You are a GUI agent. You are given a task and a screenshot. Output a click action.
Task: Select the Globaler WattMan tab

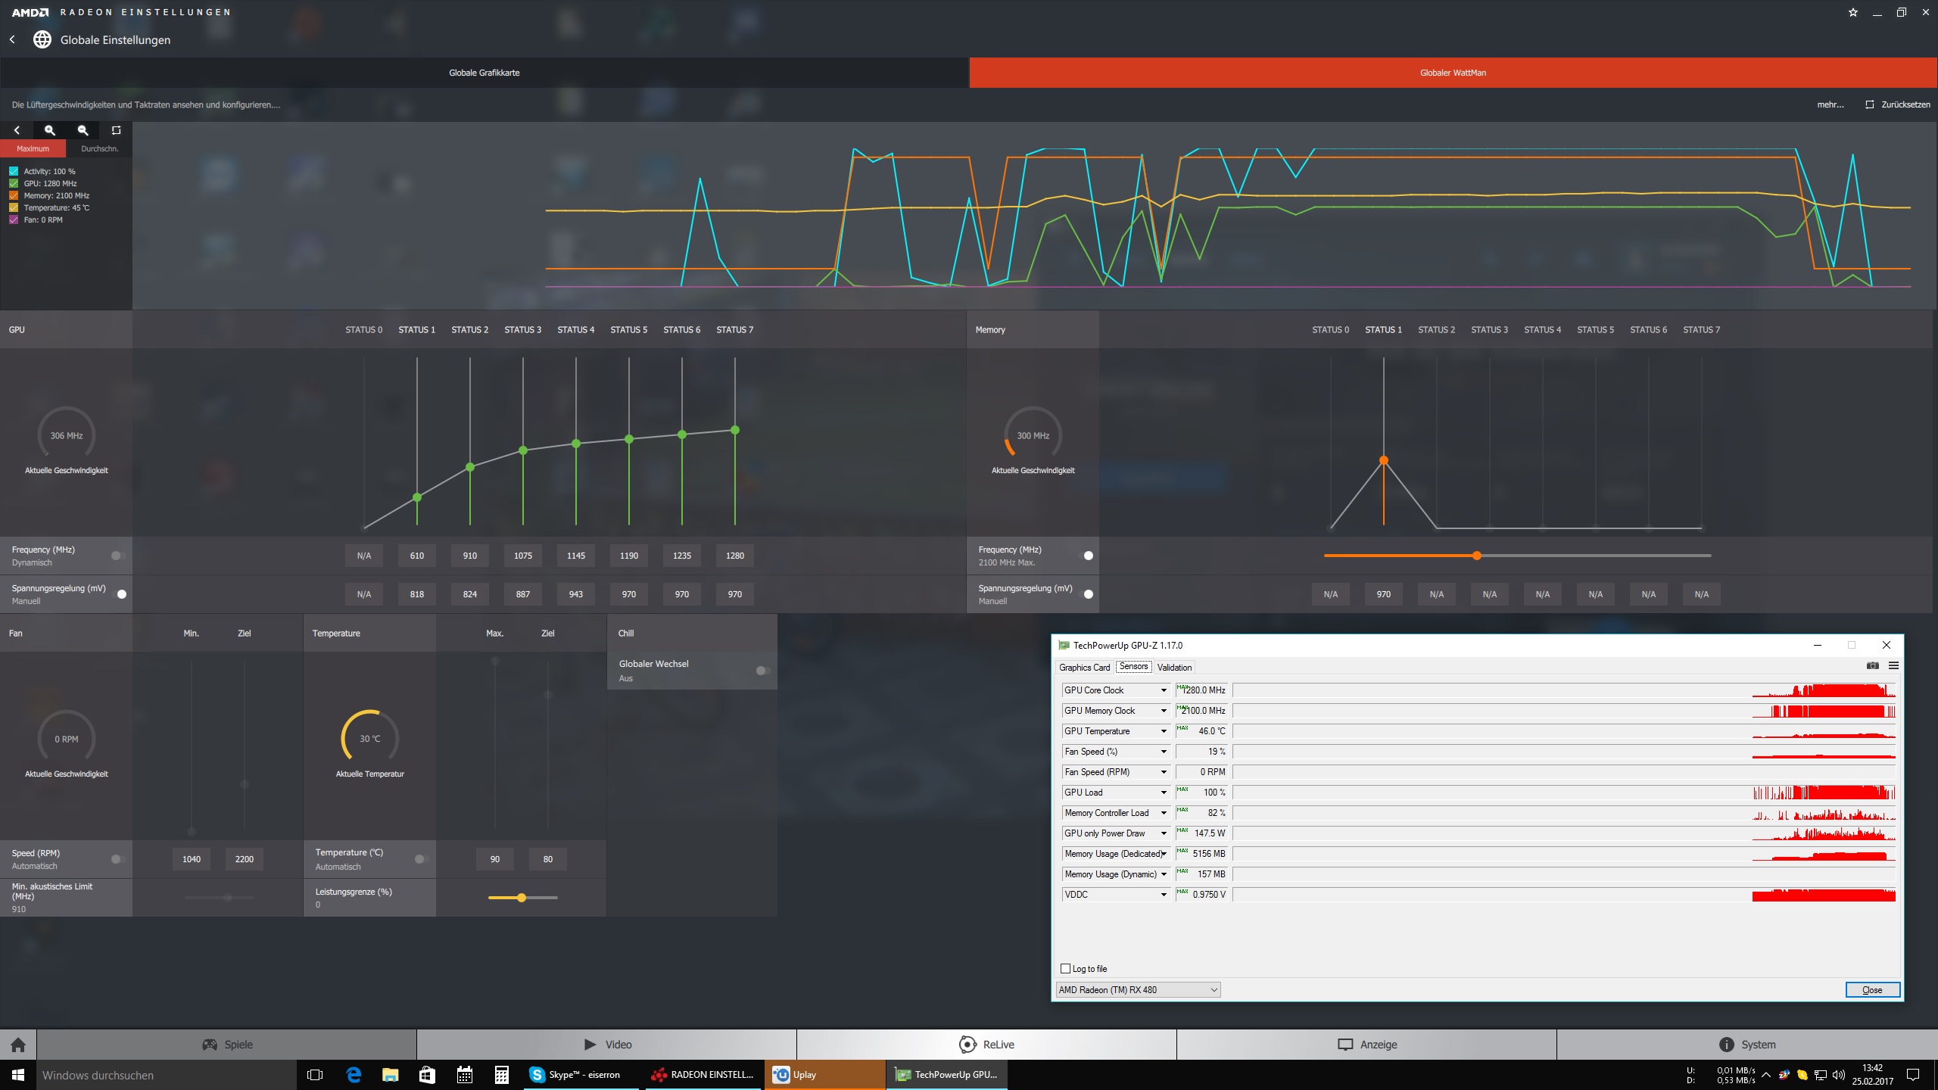point(1453,73)
